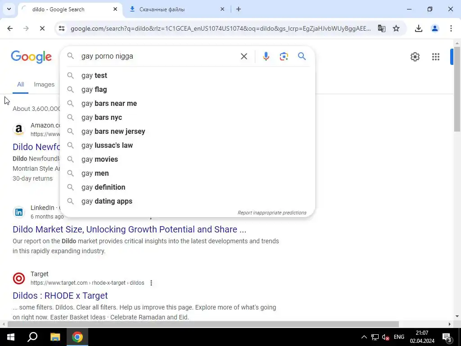Open the Amazon result title link

[36, 147]
